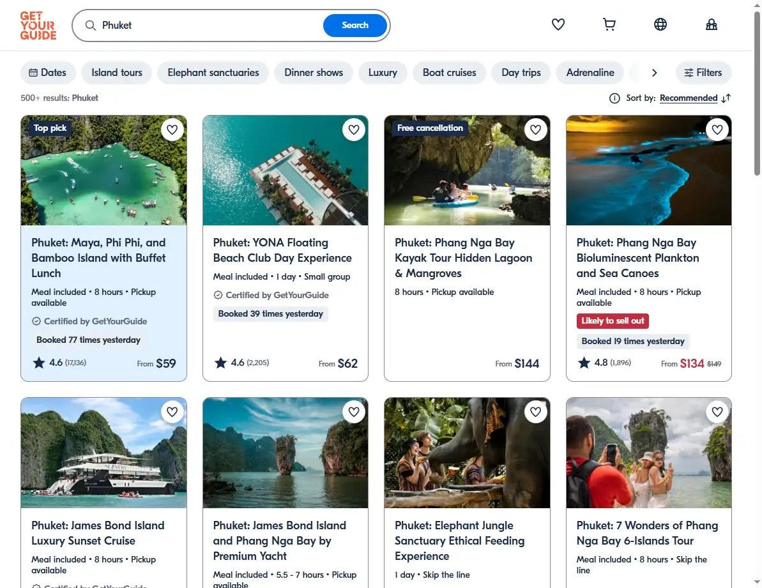Image resolution: width=762 pixels, height=588 pixels.
Task: Save the Phang Nga Bay Kayak Tour to wishlist
Action: pyautogui.click(x=535, y=130)
